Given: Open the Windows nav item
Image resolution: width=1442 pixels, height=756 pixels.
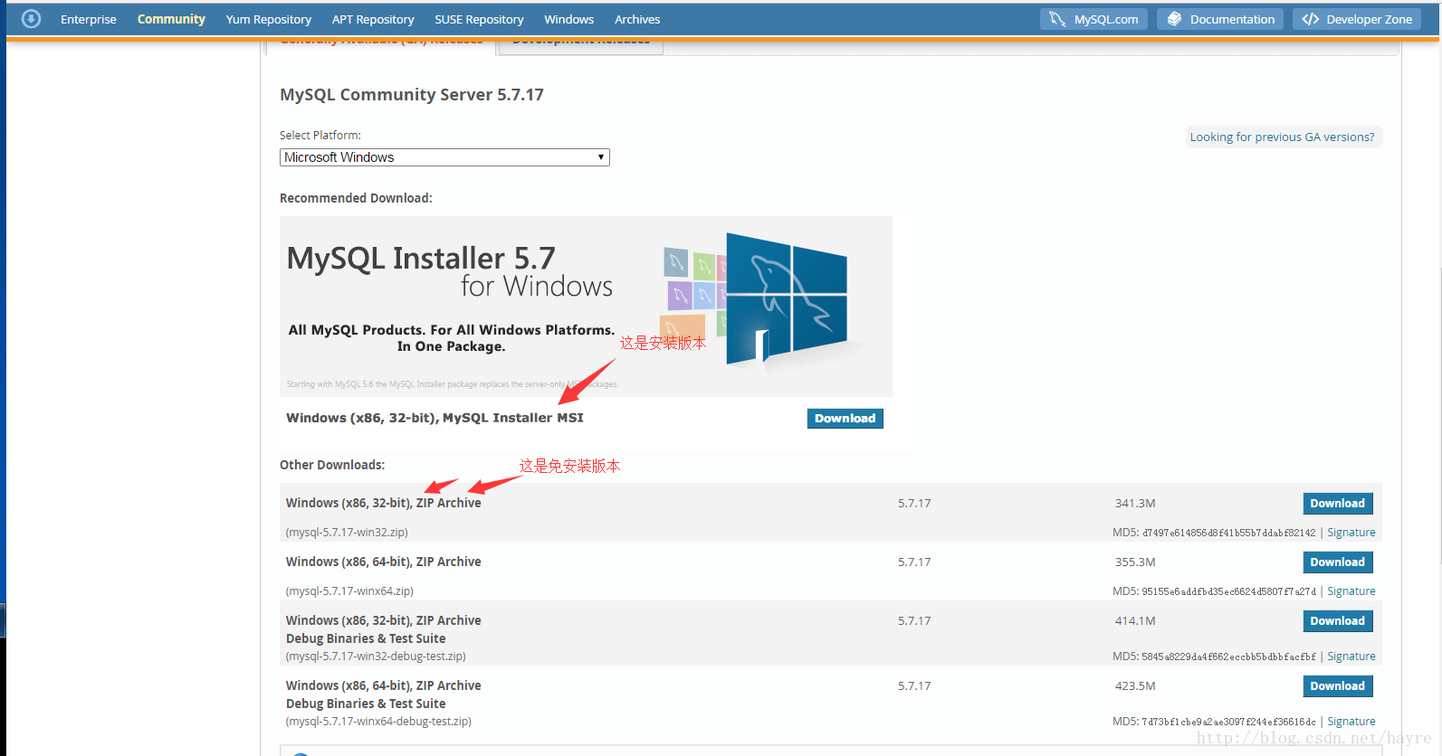Looking at the screenshot, I should point(569,19).
